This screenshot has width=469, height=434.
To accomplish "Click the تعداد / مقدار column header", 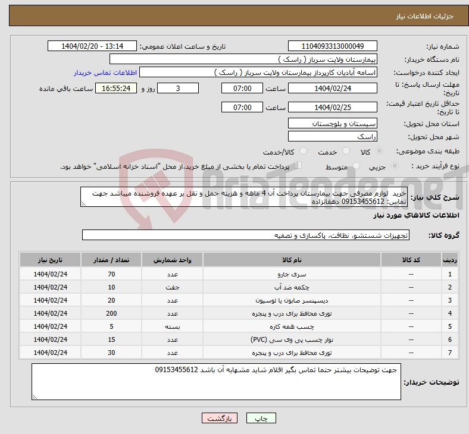I will [x=111, y=260].
